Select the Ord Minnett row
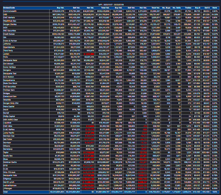221x195 pixels. coord(111,64)
